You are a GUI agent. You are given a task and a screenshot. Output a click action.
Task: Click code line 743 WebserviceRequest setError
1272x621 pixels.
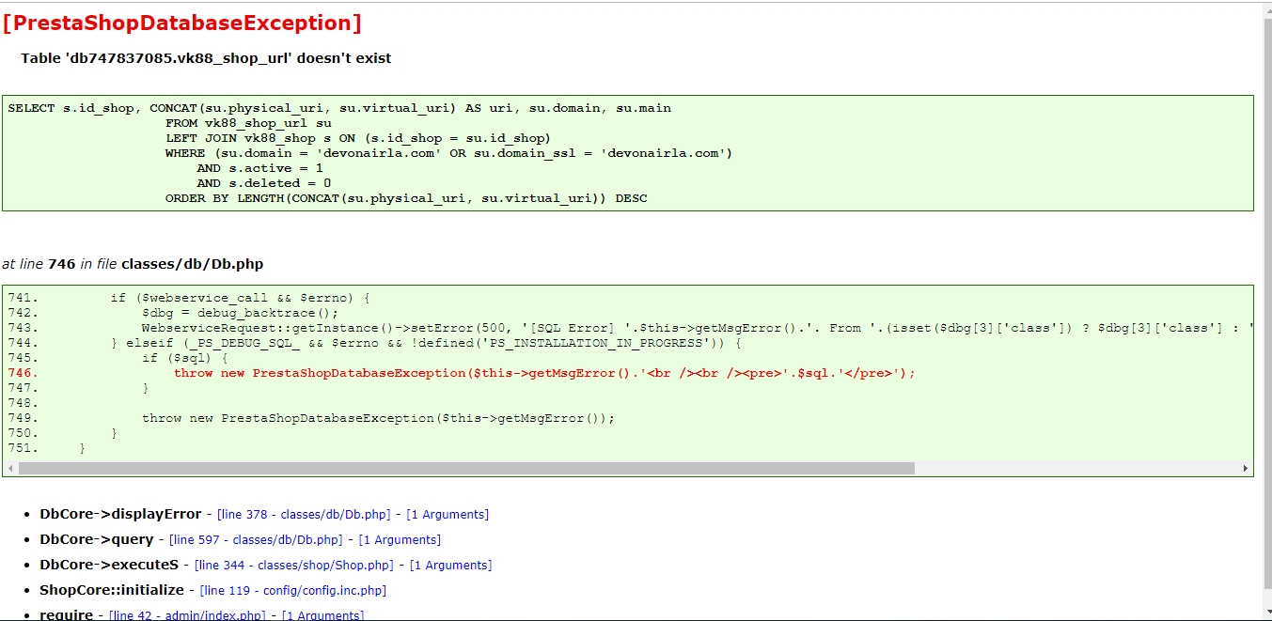pos(697,328)
